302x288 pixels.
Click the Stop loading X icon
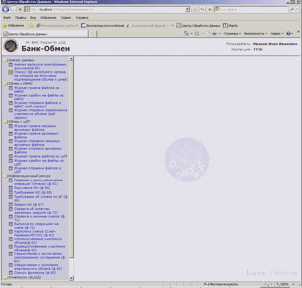pos(210,9)
